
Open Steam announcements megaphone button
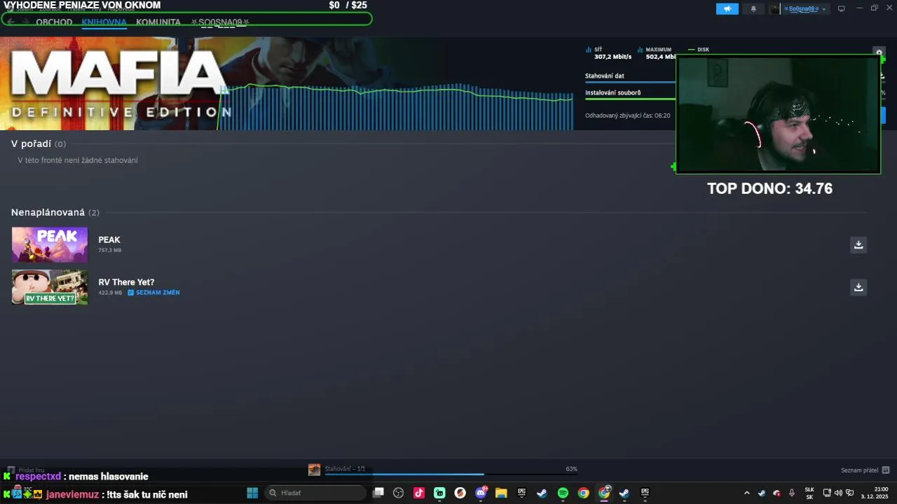click(727, 8)
